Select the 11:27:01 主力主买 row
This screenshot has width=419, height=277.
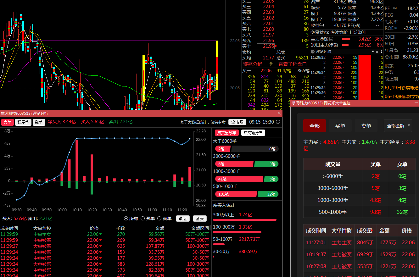pyautogui.click(x=361, y=242)
